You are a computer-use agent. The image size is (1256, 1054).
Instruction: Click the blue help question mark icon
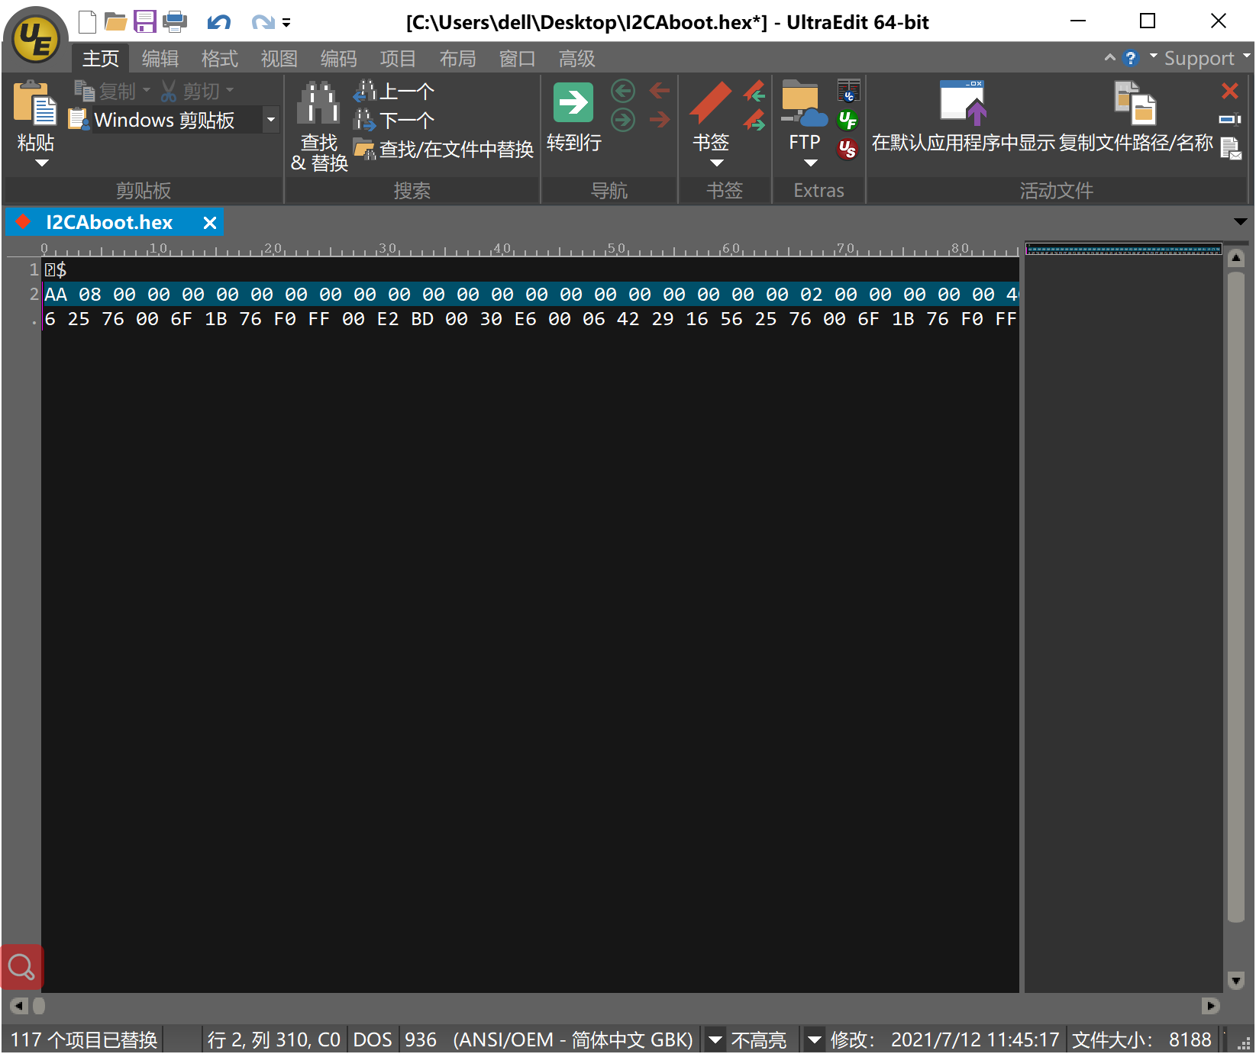(1131, 58)
